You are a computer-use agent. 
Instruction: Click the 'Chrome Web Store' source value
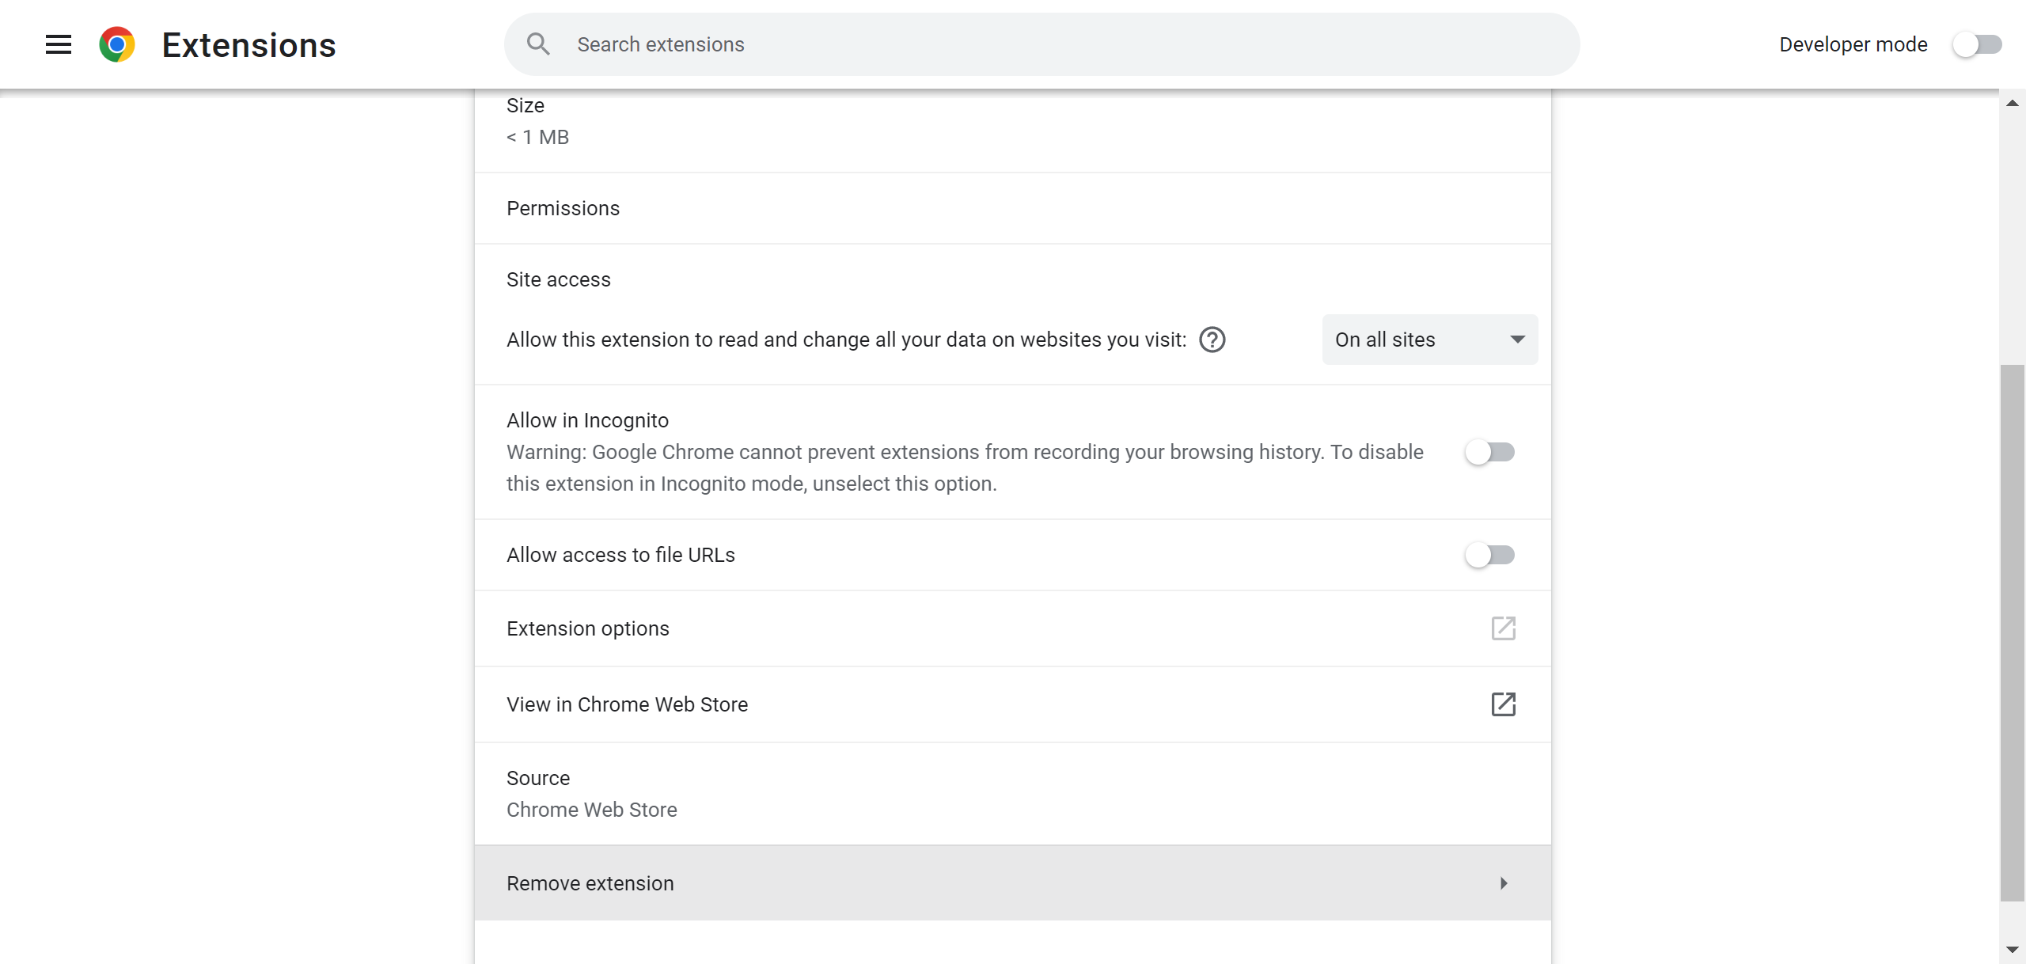click(592, 810)
